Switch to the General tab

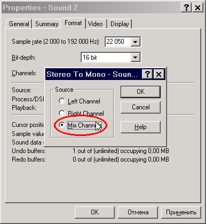[19, 24]
